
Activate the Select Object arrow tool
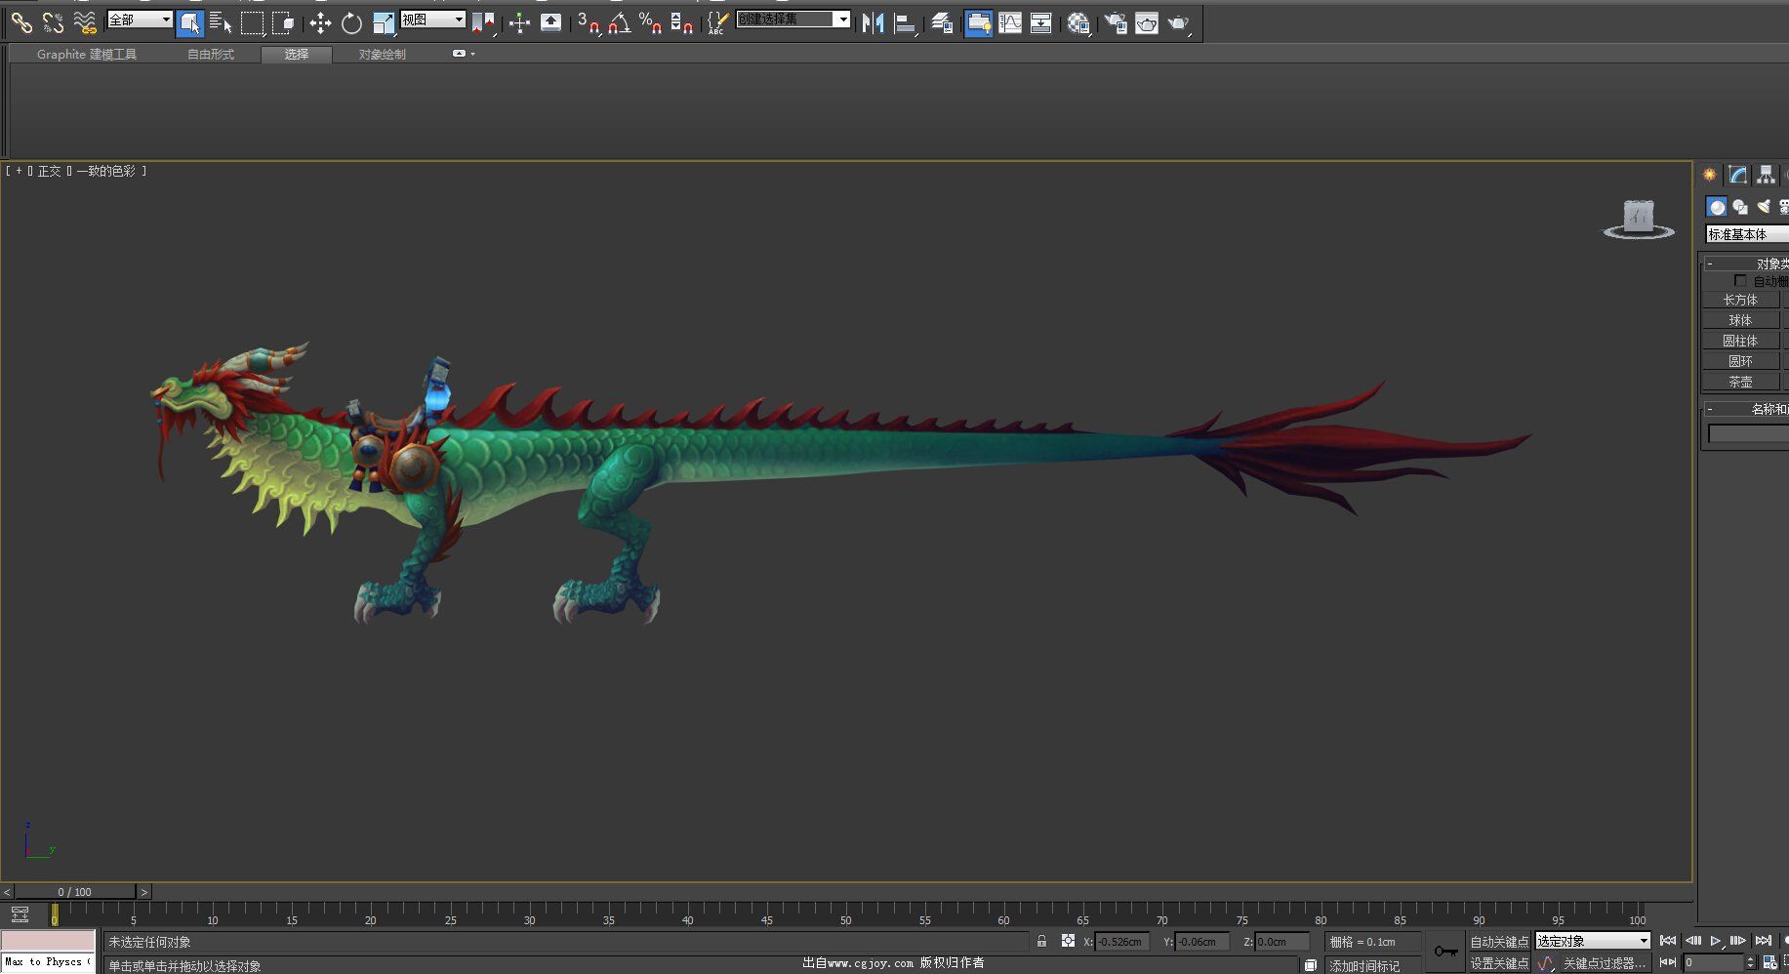[x=189, y=22]
